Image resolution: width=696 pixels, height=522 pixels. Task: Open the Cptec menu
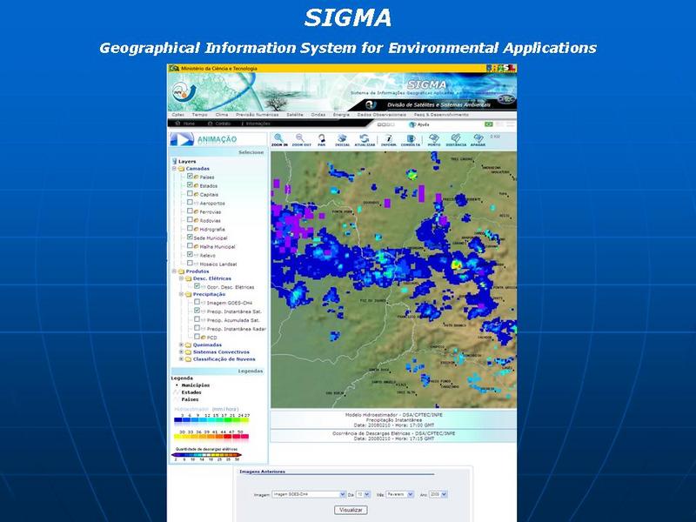(x=177, y=115)
